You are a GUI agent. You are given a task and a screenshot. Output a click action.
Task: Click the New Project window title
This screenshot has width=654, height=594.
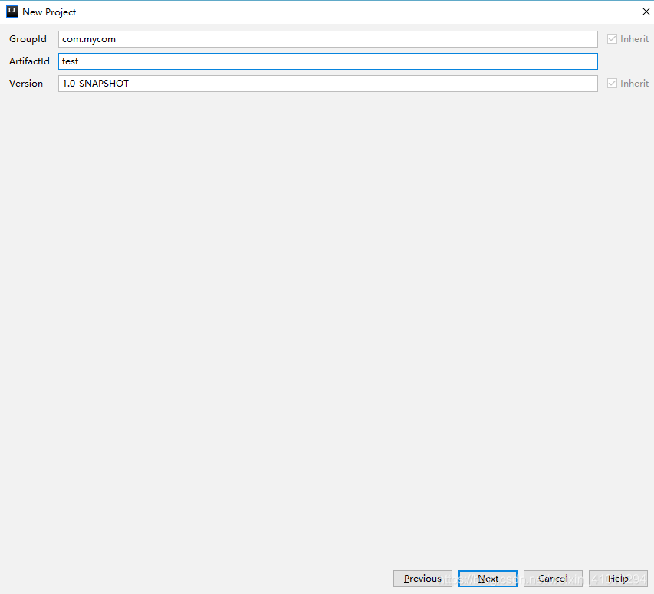49,12
